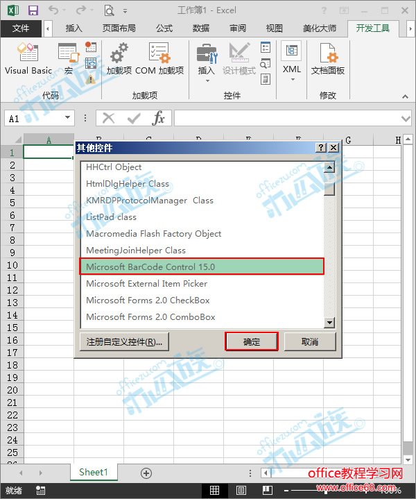Image resolution: width=416 pixels, height=499 pixels.
Task: Expand the formula bar
Action: 406,119
